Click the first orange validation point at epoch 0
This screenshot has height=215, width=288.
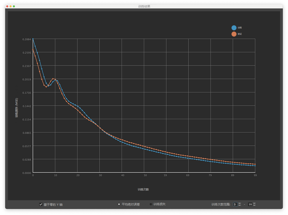coord(33,50)
